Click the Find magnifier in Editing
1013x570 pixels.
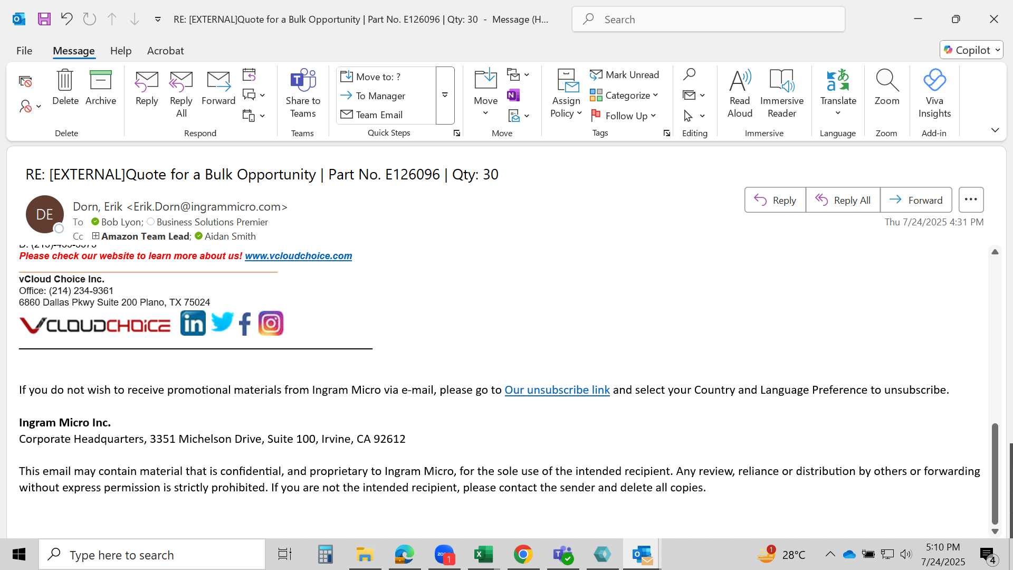689,74
